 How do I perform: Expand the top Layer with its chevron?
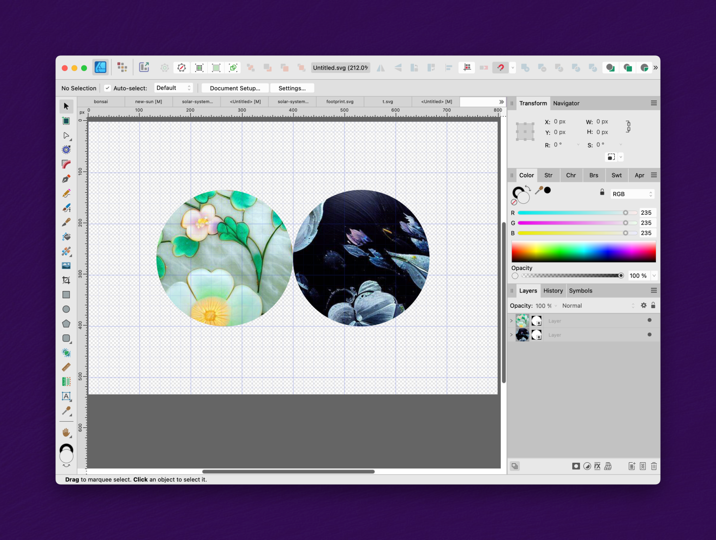pos(511,321)
